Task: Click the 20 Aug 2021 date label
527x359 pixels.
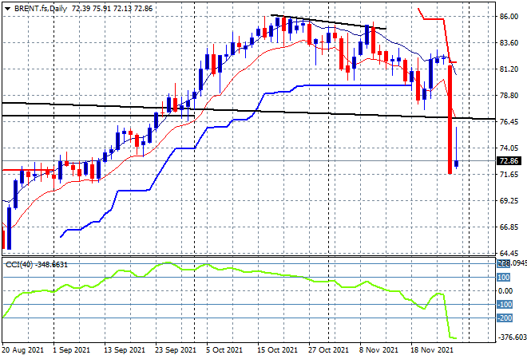Action: pyautogui.click(x=23, y=350)
